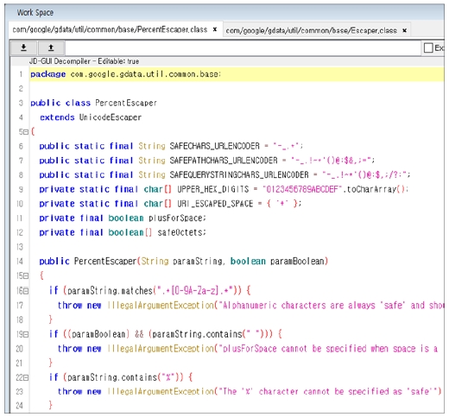
Task: Click the PercentEscaper class name on line 3
Action: click(x=126, y=103)
